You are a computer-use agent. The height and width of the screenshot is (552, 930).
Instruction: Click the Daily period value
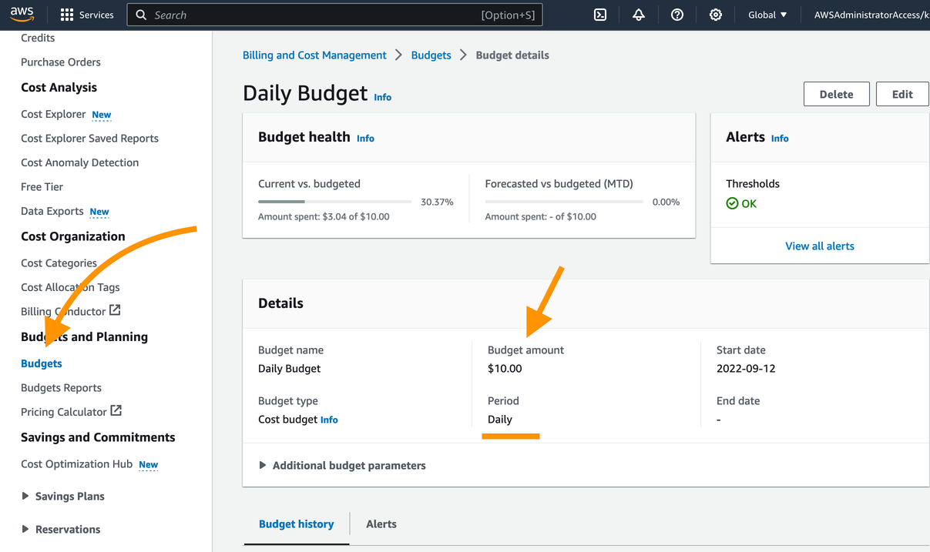[x=500, y=420]
